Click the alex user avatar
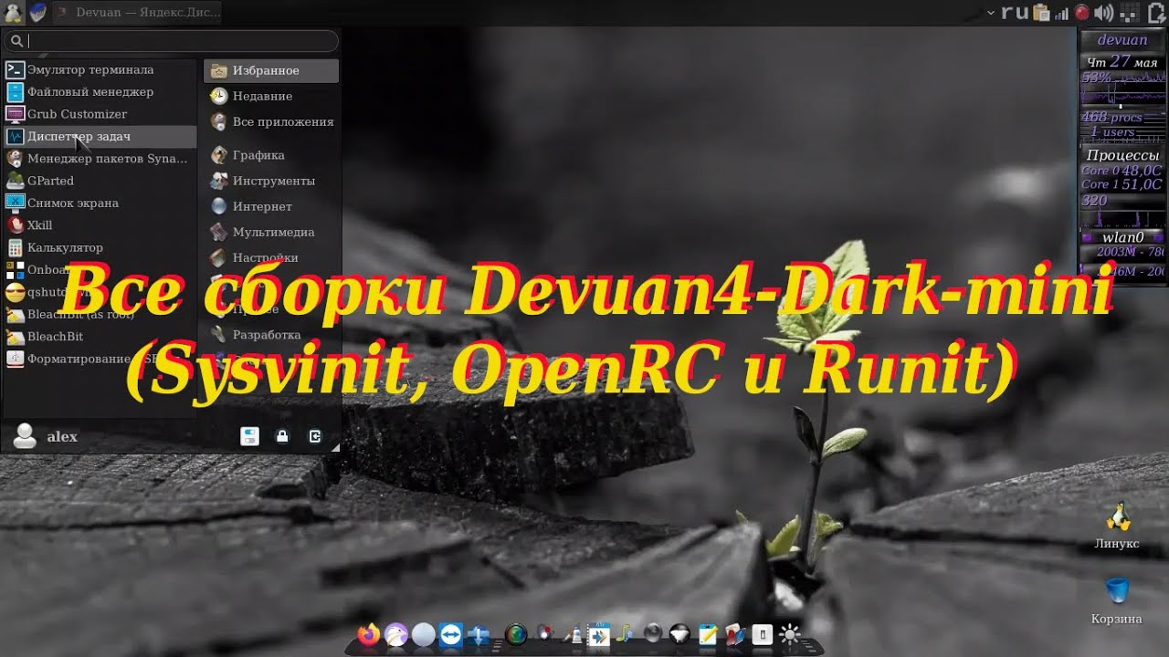Viewport: 1169px width, 657px height. 25,436
